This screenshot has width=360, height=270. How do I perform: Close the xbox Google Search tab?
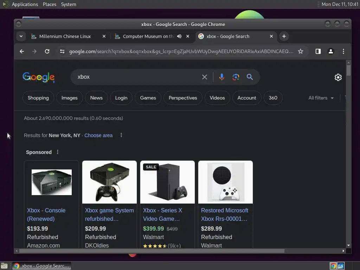coord(271,36)
